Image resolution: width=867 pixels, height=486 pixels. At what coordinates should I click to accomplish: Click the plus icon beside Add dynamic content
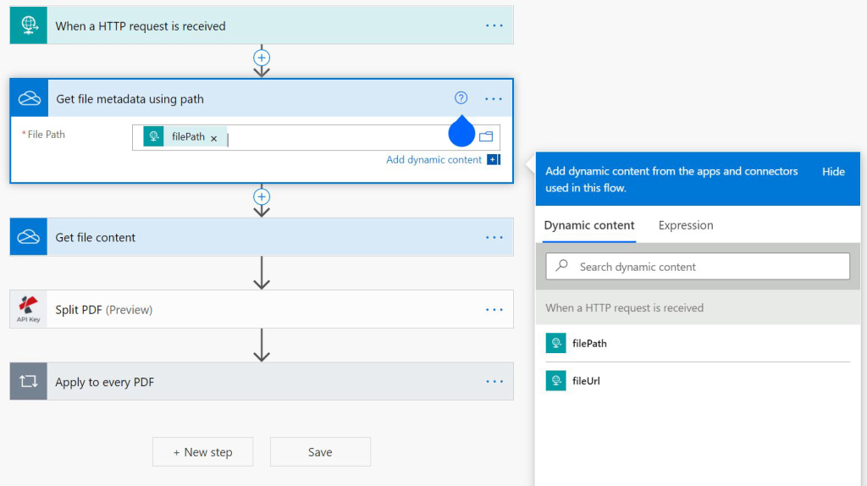point(494,159)
